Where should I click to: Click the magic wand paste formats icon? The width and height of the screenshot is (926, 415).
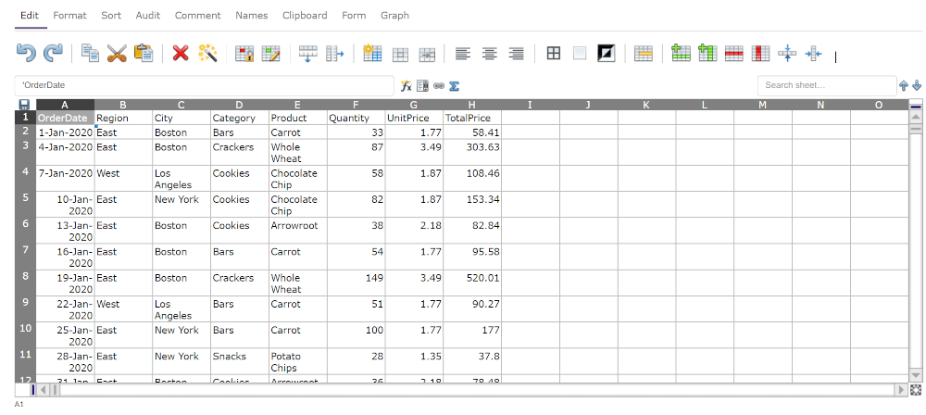[207, 54]
